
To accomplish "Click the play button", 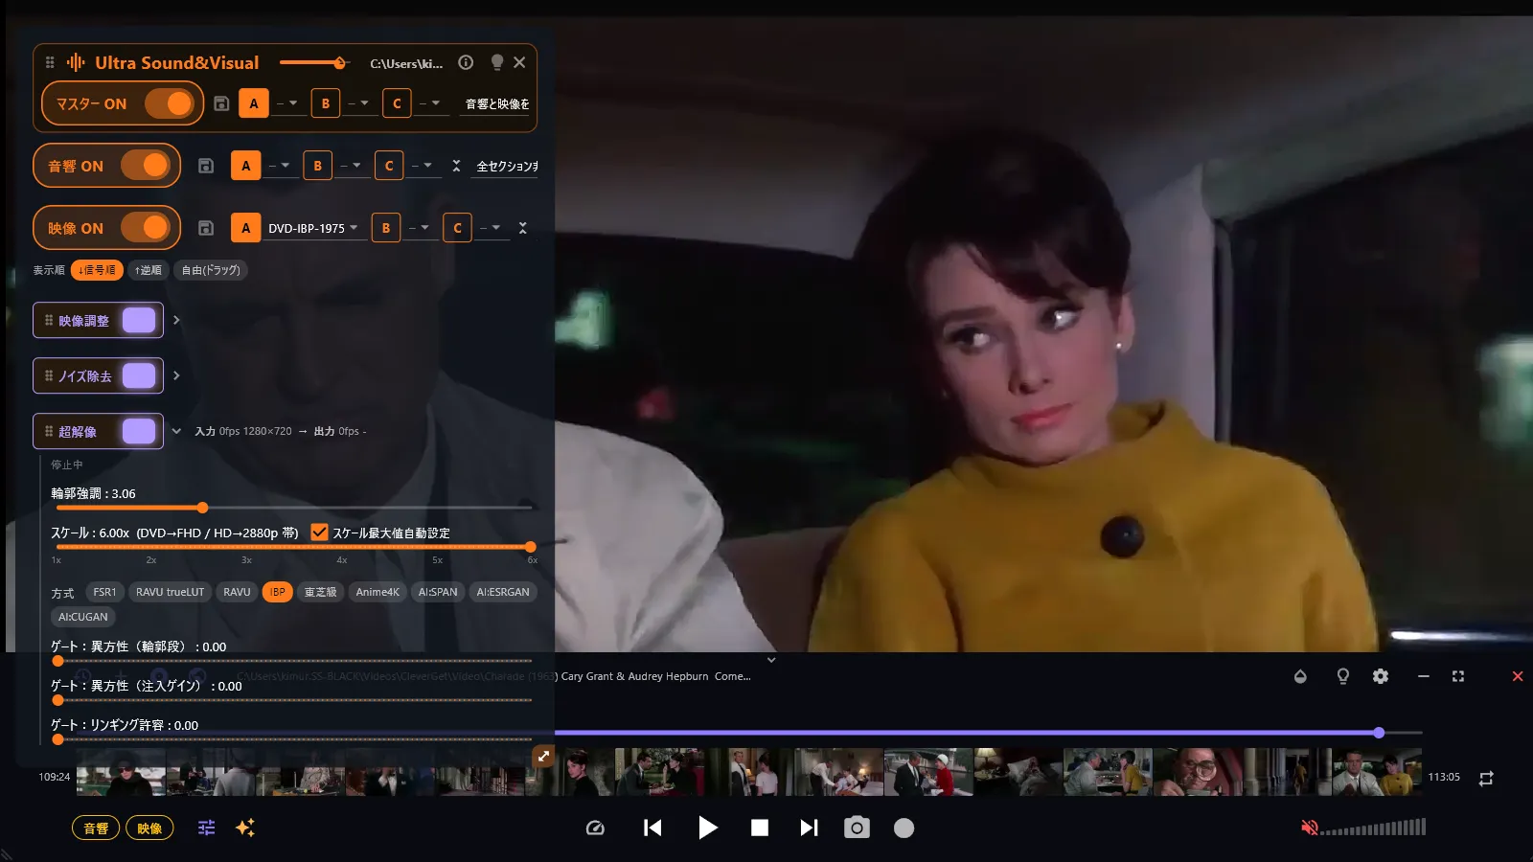I will pyautogui.click(x=707, y=828).
